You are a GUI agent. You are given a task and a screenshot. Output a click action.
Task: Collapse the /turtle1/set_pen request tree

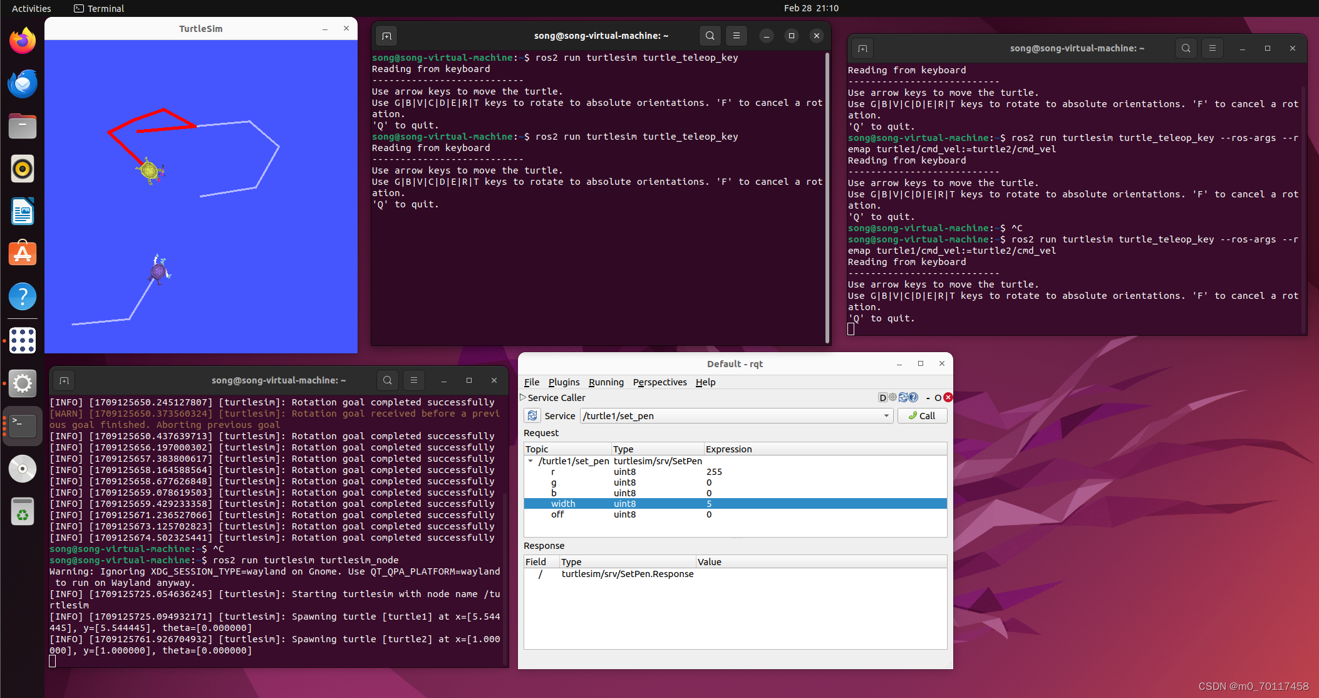click(531, 461)
